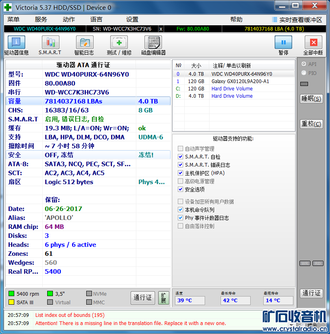Viewport: 330px width, 334px height.
Task: Click the small indicator box below PIO
Action: [x=304, y=84]
